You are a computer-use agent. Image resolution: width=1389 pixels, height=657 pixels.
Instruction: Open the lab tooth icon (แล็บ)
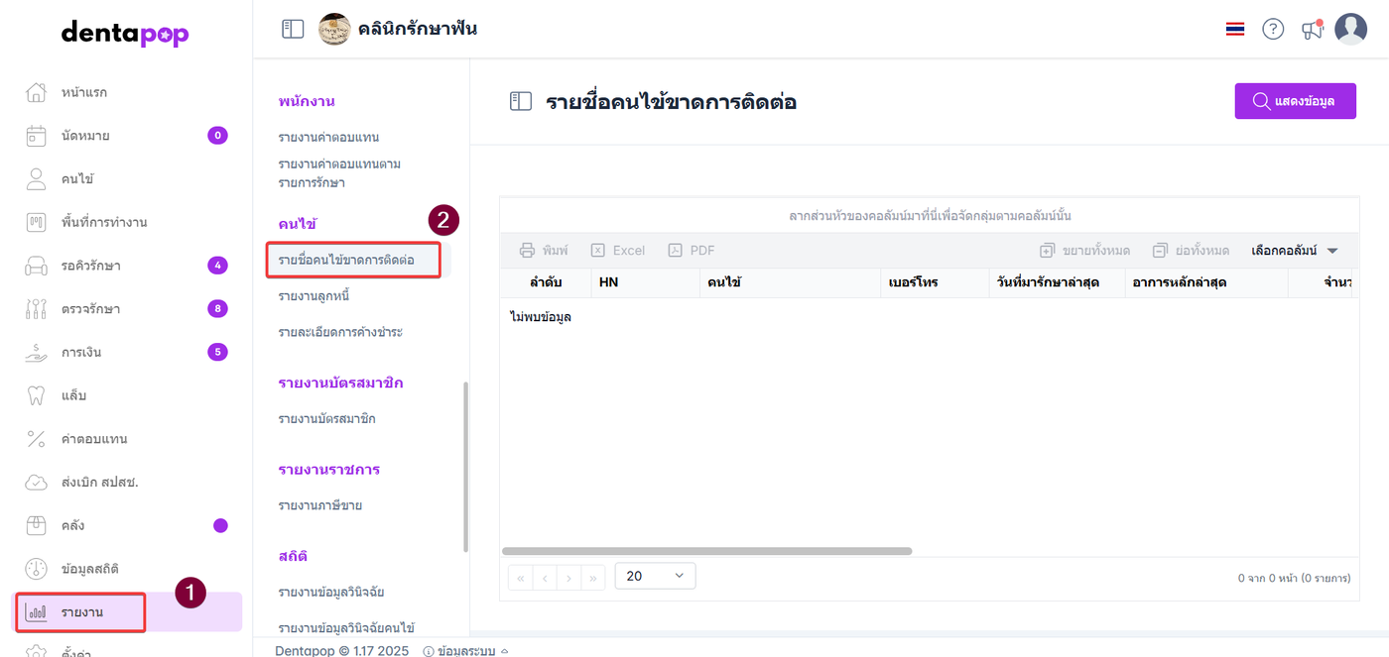(36, 395)
